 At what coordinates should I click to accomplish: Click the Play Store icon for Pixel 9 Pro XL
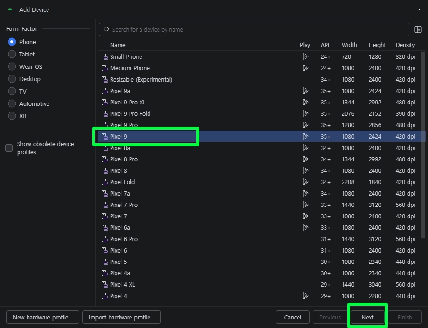pos(306,102)
